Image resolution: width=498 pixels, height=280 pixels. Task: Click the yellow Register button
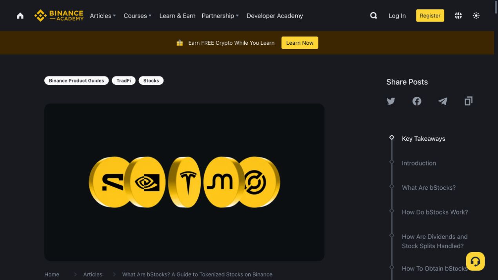pyautogui.click(x=430, y=16)
